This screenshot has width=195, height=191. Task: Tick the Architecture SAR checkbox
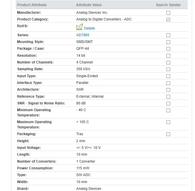click(x=168, y=90)
